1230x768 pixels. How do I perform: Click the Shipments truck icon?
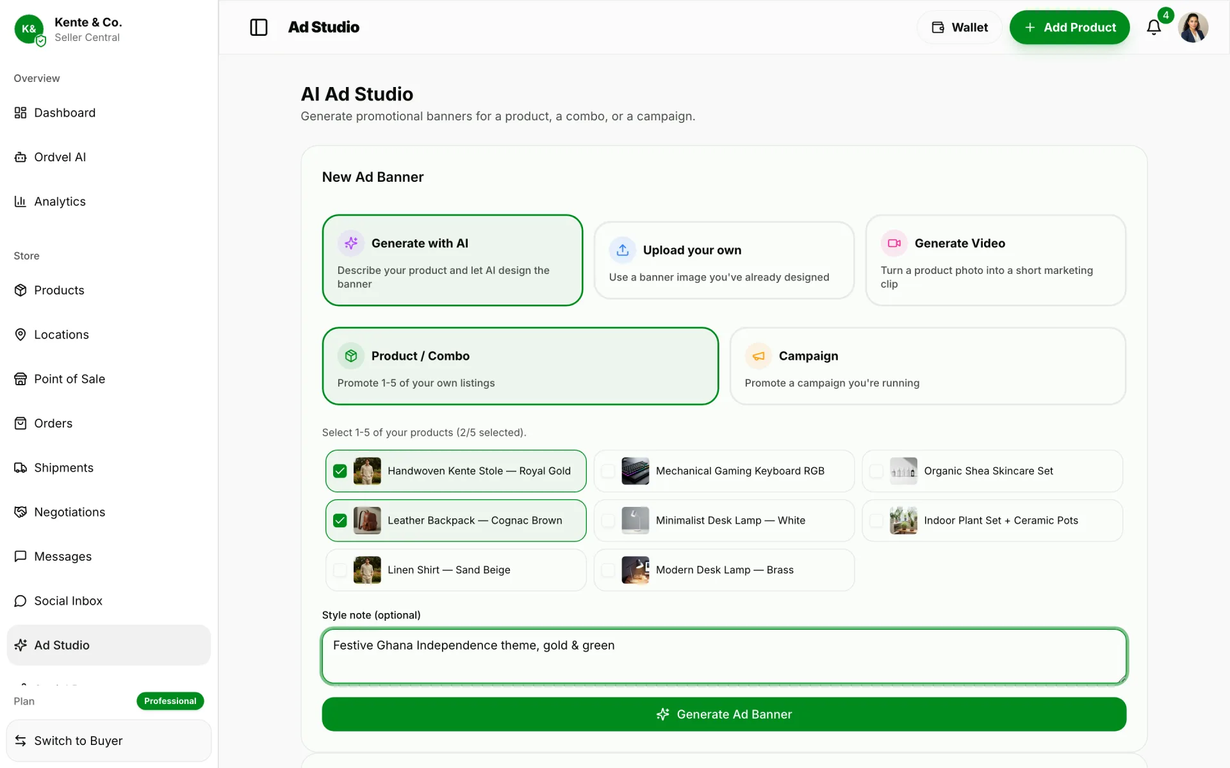pyautogui.click(x=20, y=468)
